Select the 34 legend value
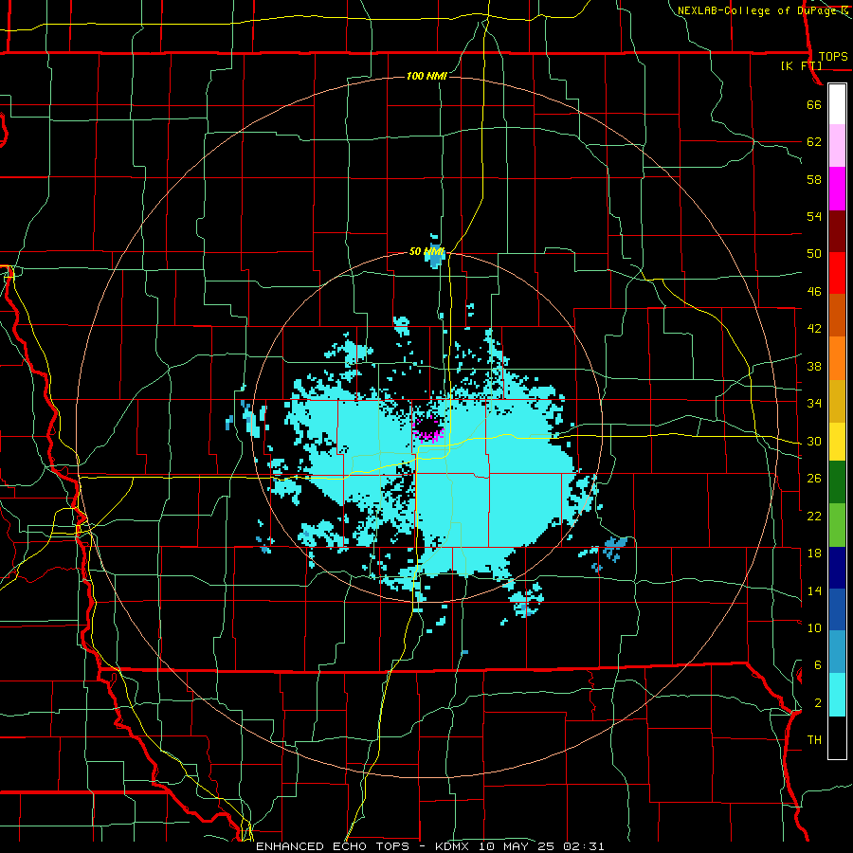 814,403
